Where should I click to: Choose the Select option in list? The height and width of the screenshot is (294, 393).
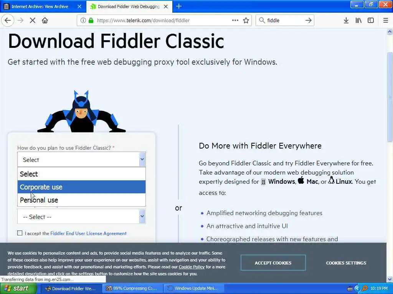[81, 174]
